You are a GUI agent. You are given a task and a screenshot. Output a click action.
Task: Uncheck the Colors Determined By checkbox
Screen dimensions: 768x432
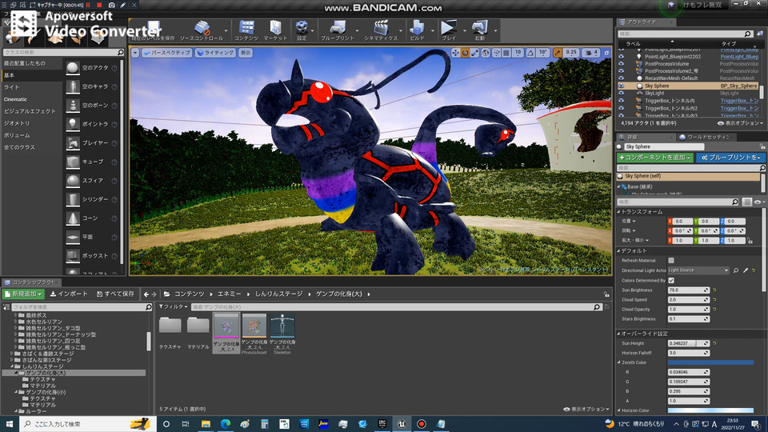coord(671,280)
